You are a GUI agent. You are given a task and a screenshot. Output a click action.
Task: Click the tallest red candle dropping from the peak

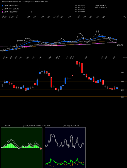[x=82, y=68]
